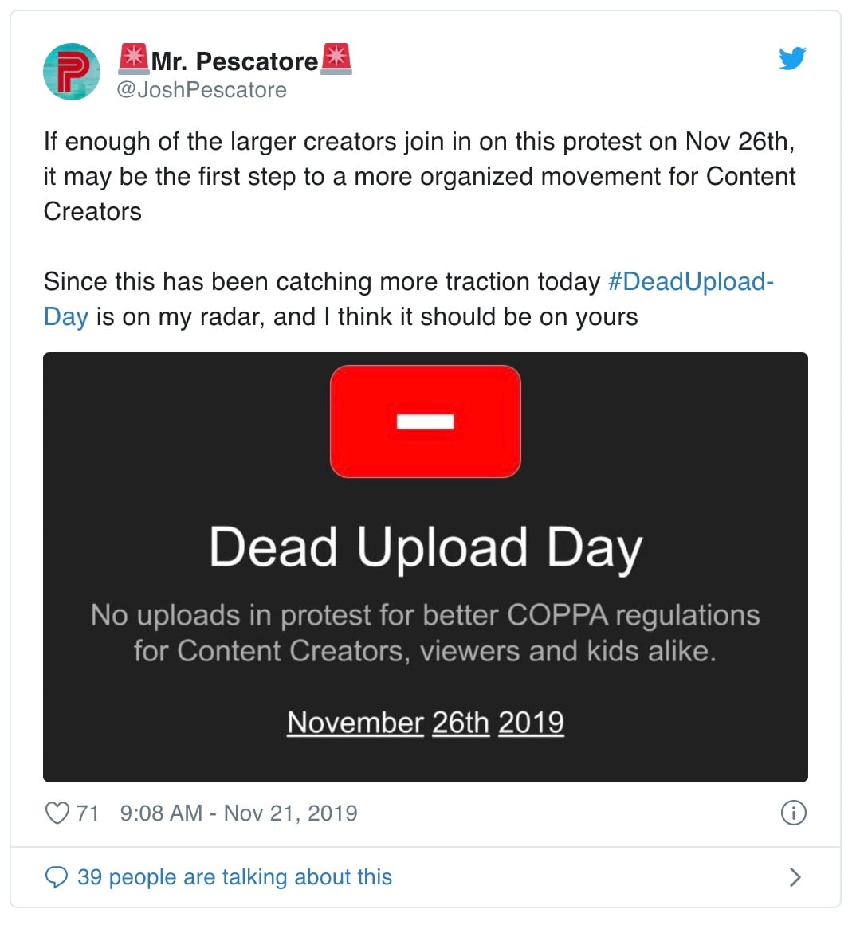The width and height of the screenshot is (856, 929).
Task: Open '39 people are talking about this'
Action: point(235,877)
